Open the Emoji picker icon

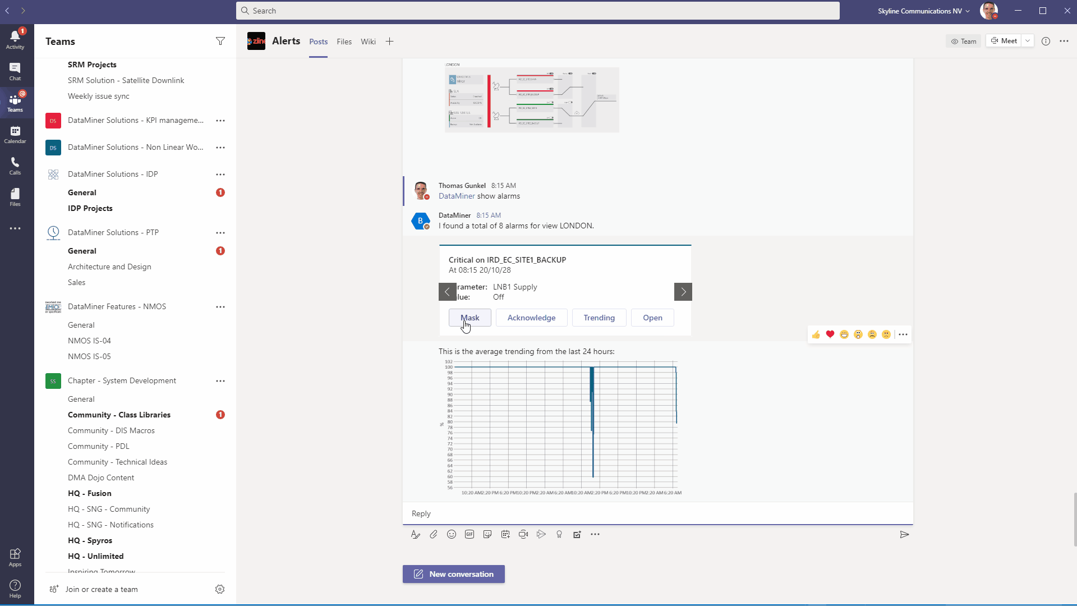(452, 534)
